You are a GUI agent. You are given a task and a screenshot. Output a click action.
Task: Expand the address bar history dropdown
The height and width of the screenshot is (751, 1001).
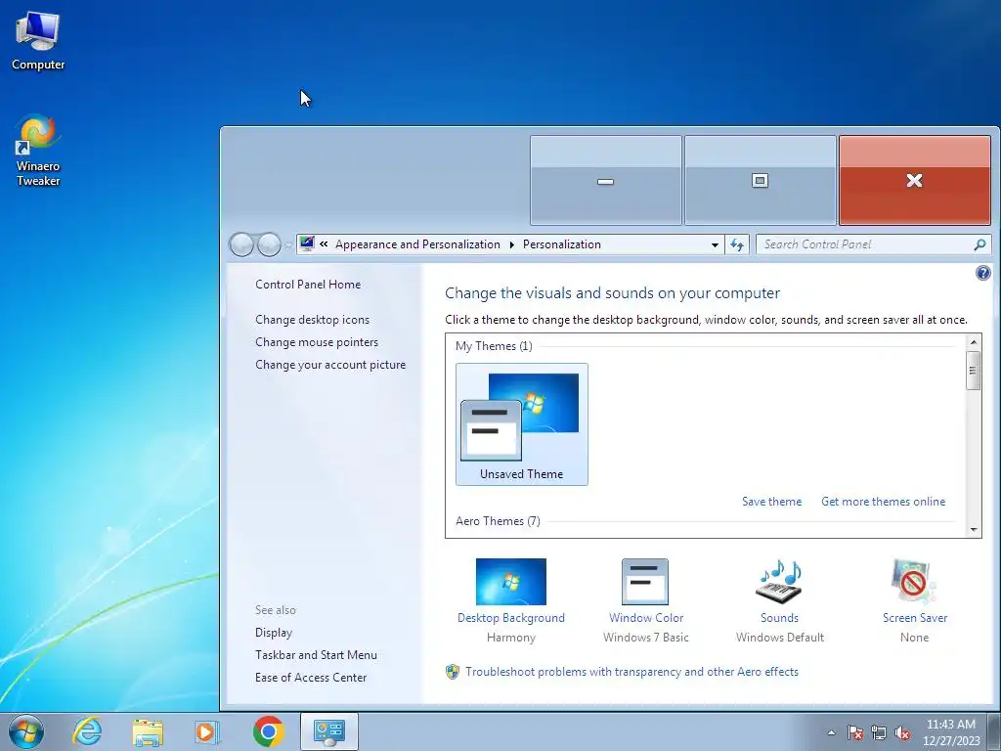tap(715, 244)
